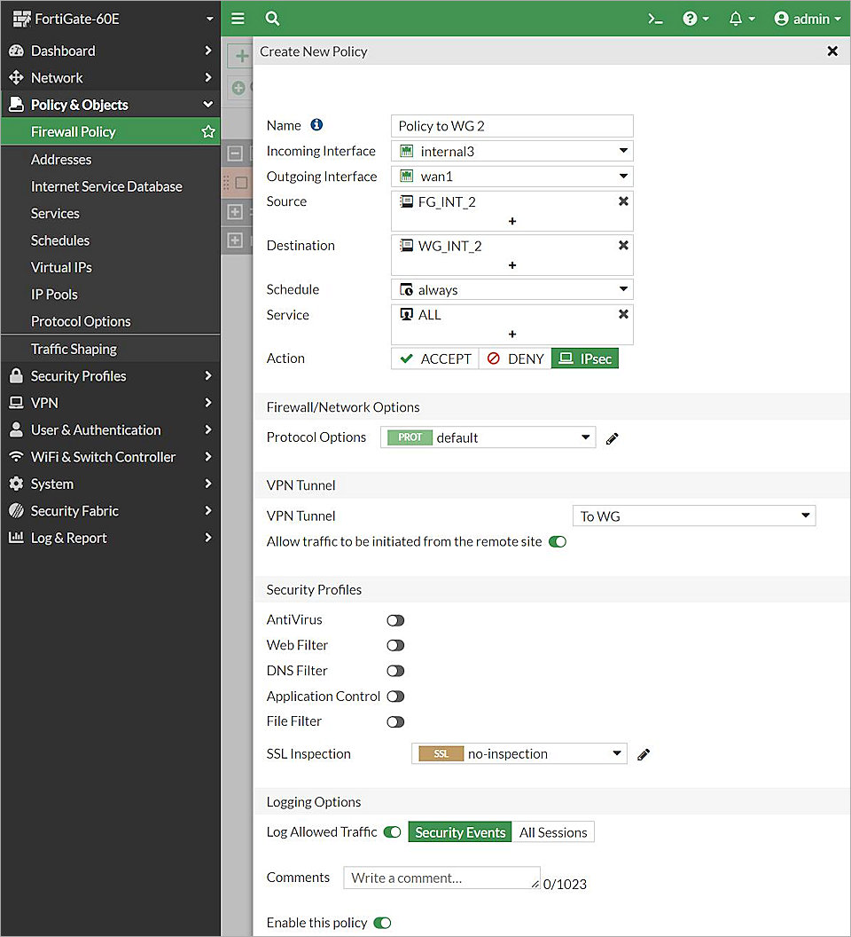
Task: Click the hamburger menu icon
Action: [x=238, y=18]
